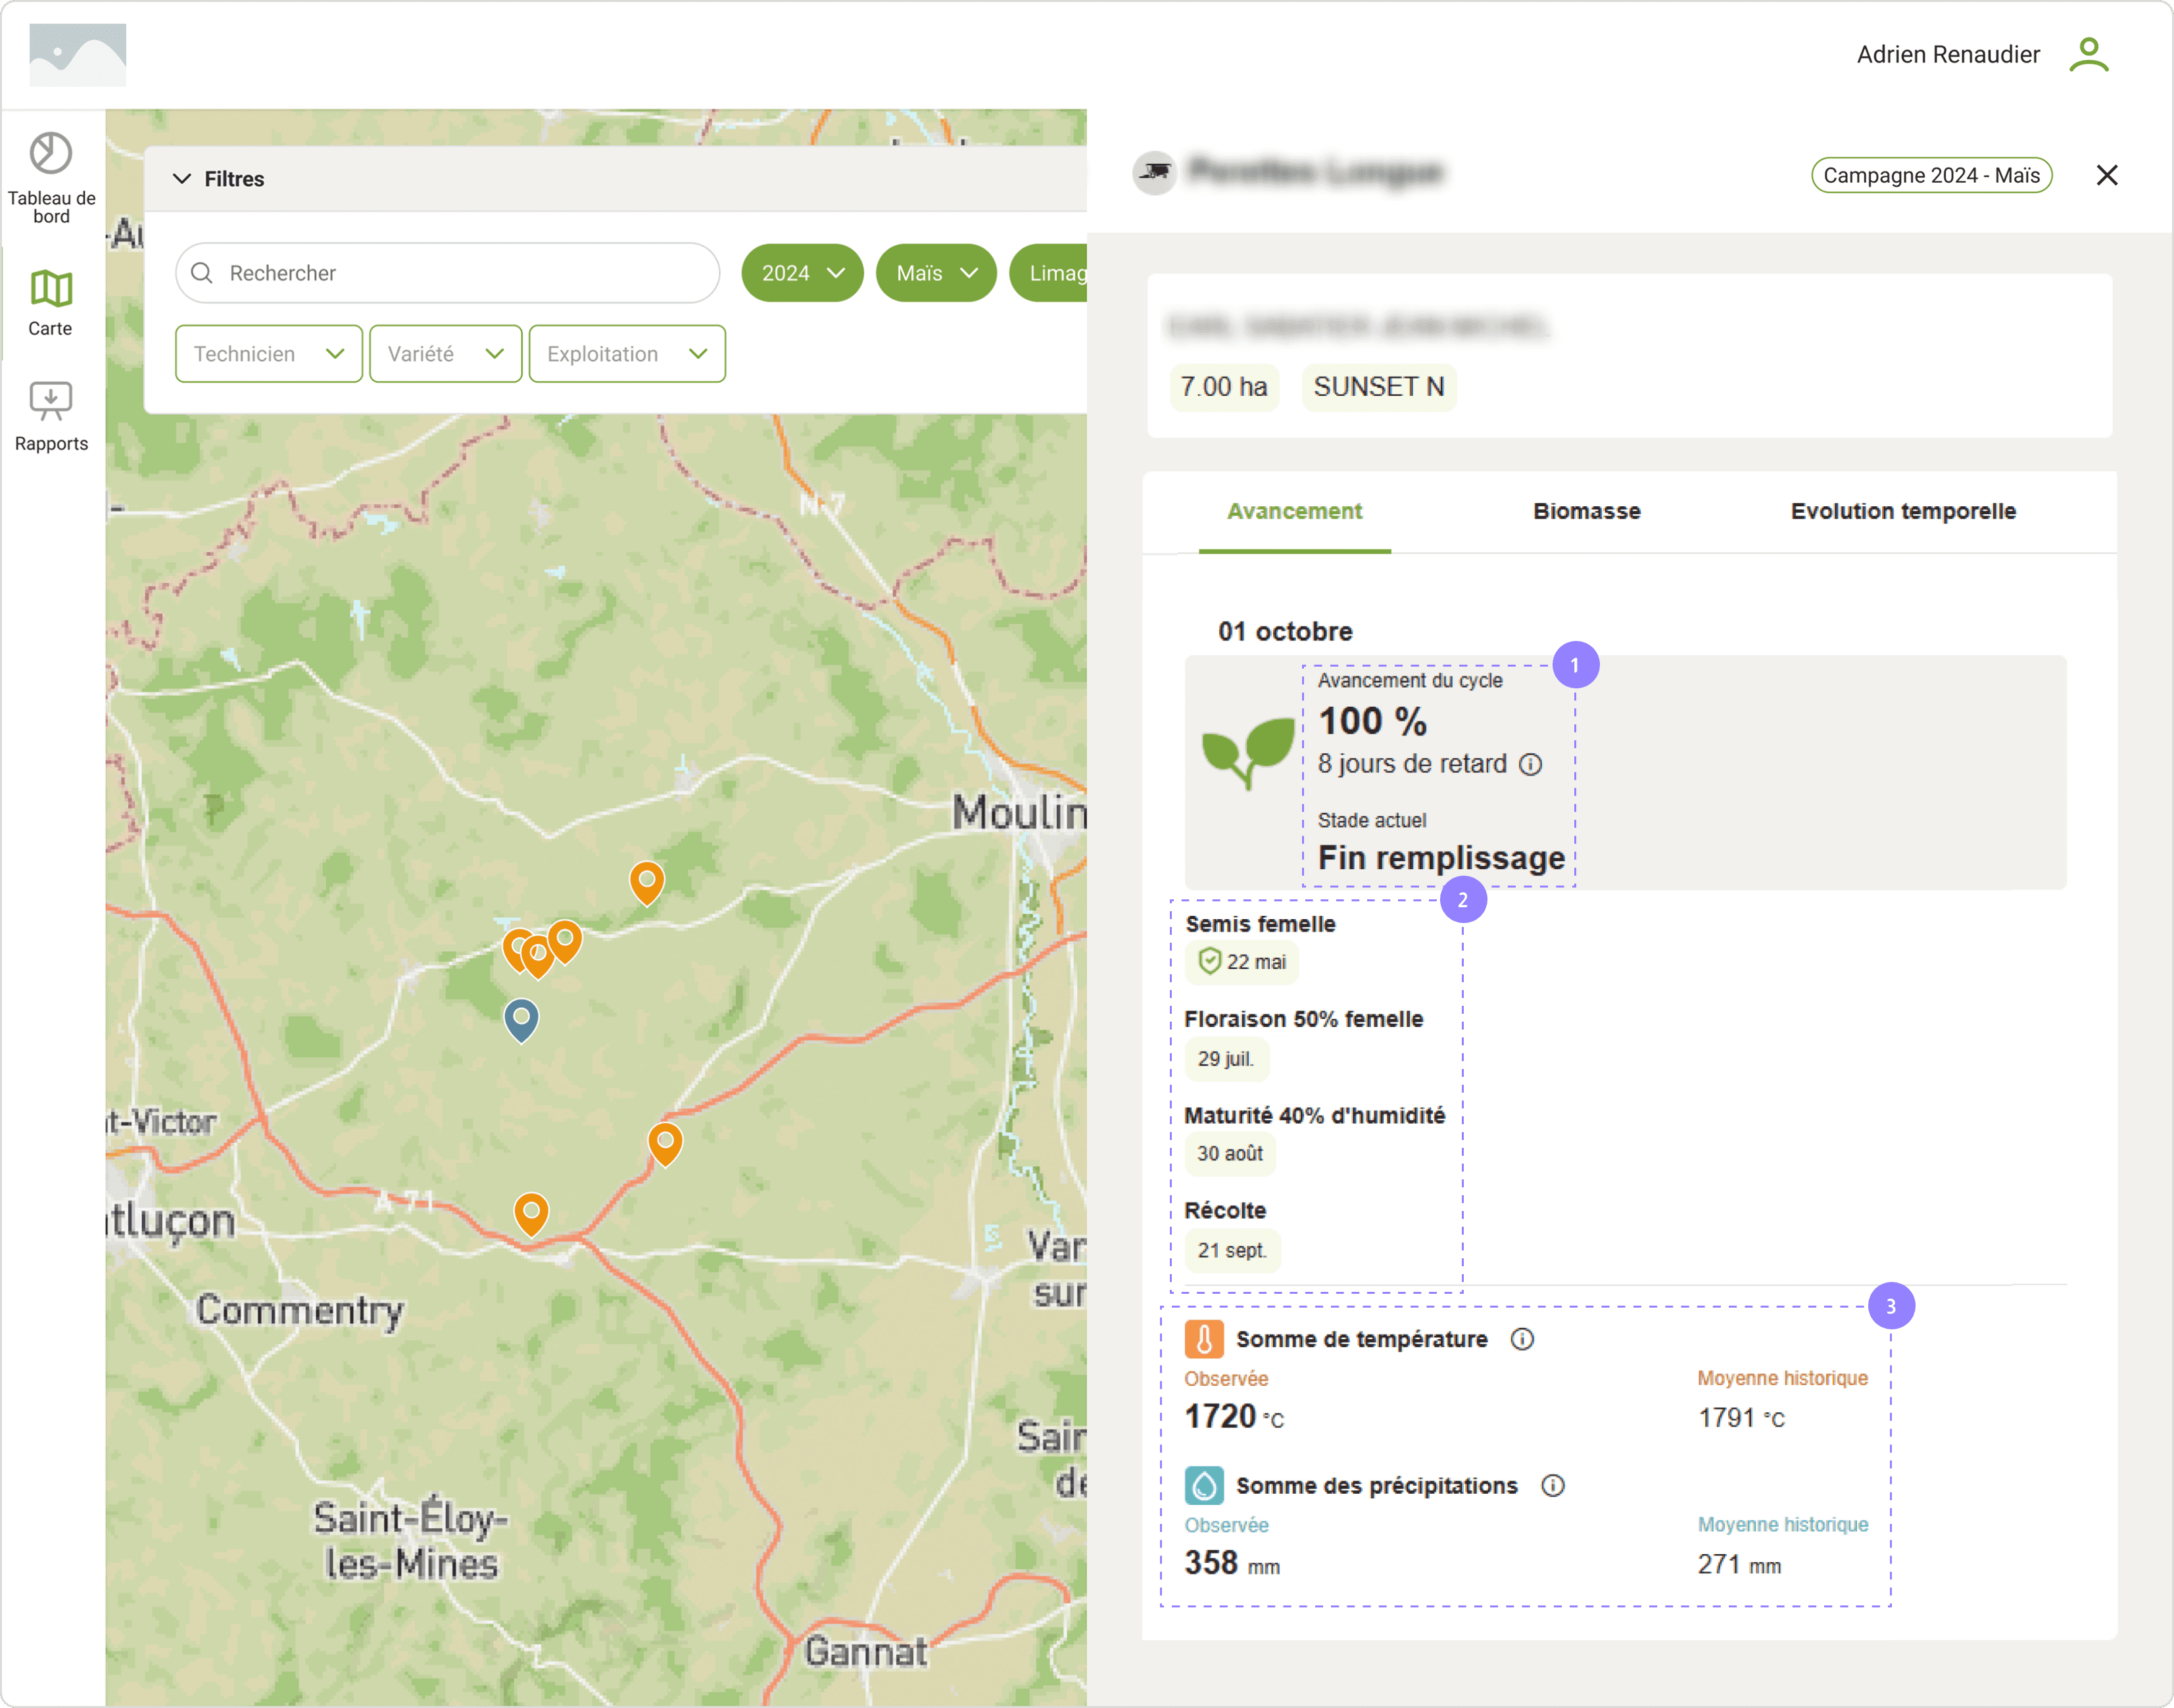2174x1708 pixels.
Task: Open the Rapports sidebar icon
Action: click(51, 401)
